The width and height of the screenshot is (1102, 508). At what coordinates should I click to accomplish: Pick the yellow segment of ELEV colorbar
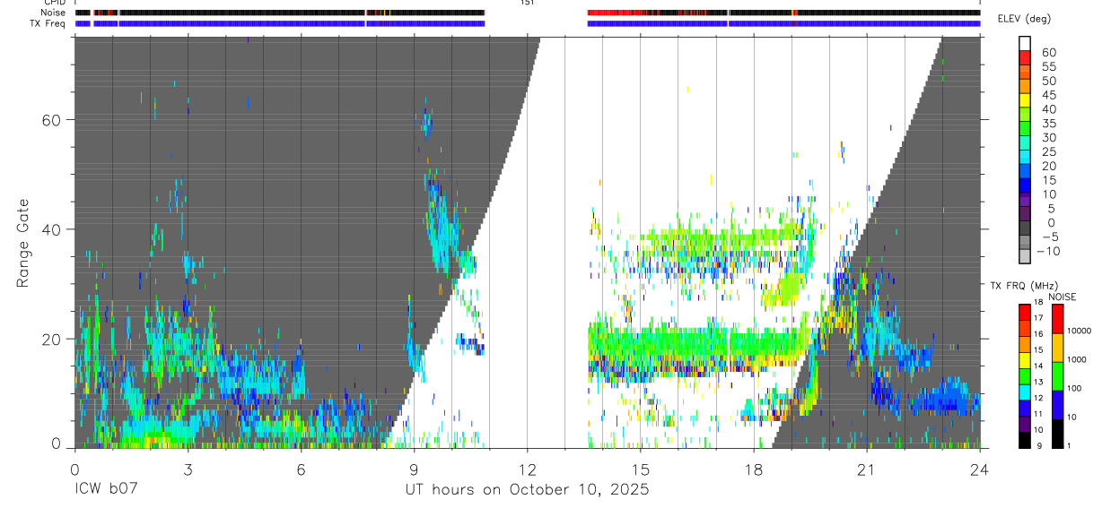[x=1024, y=100]
